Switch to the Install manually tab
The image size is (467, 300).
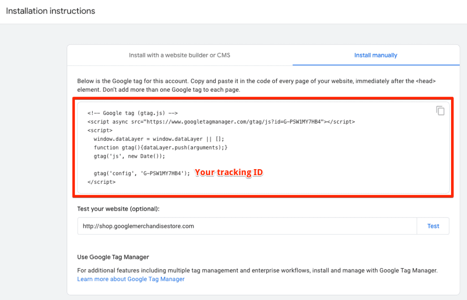tap(375, 55)
